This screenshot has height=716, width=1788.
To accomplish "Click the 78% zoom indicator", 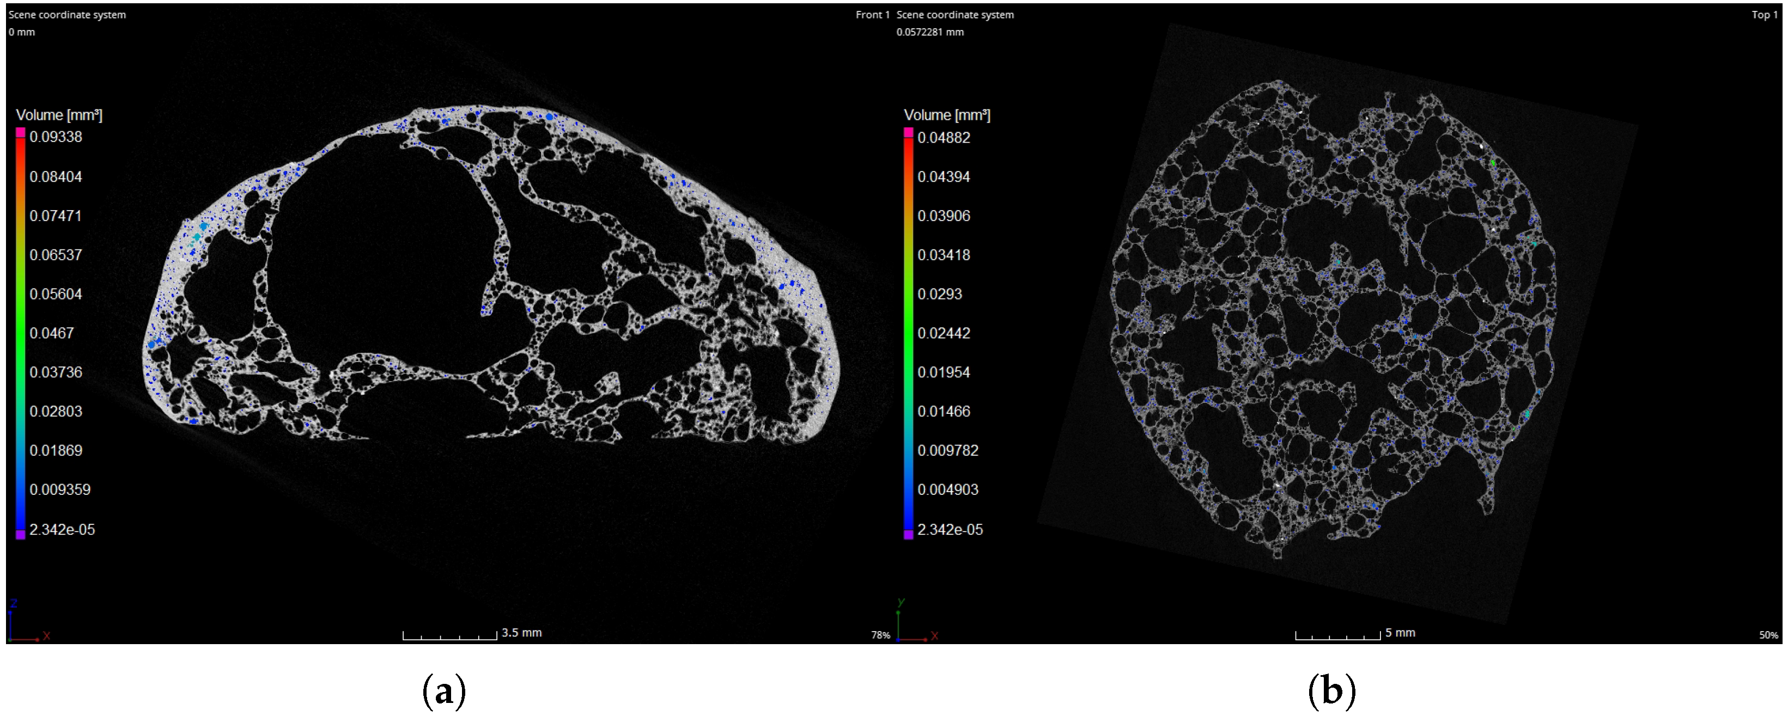I will pyautogui.click(x=880, y=635).
